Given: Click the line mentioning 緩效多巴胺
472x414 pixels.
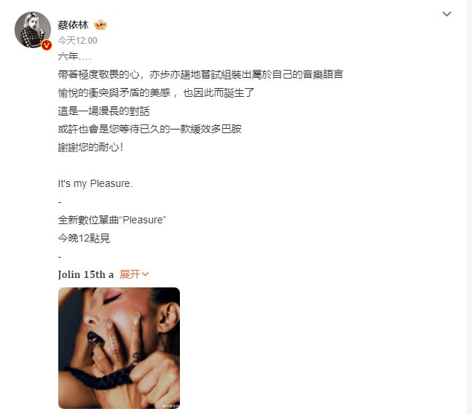Looking at the screenshot, I should click(x=149, y=129).
